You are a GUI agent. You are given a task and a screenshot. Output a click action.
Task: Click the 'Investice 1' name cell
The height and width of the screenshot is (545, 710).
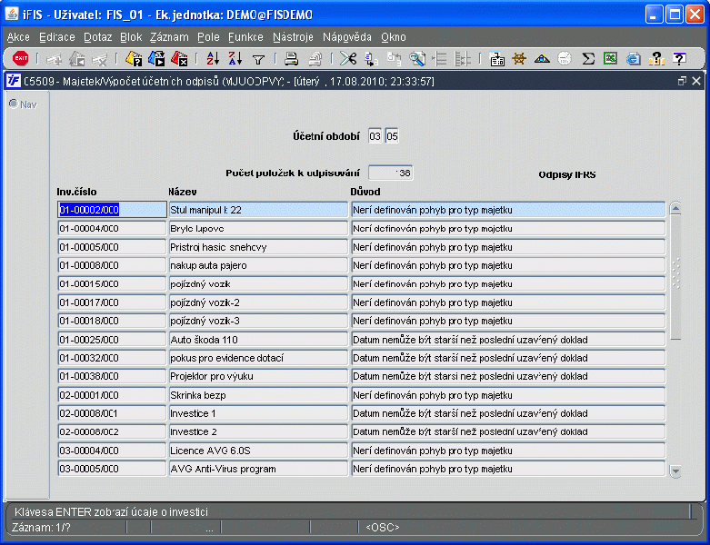(258, 413)
